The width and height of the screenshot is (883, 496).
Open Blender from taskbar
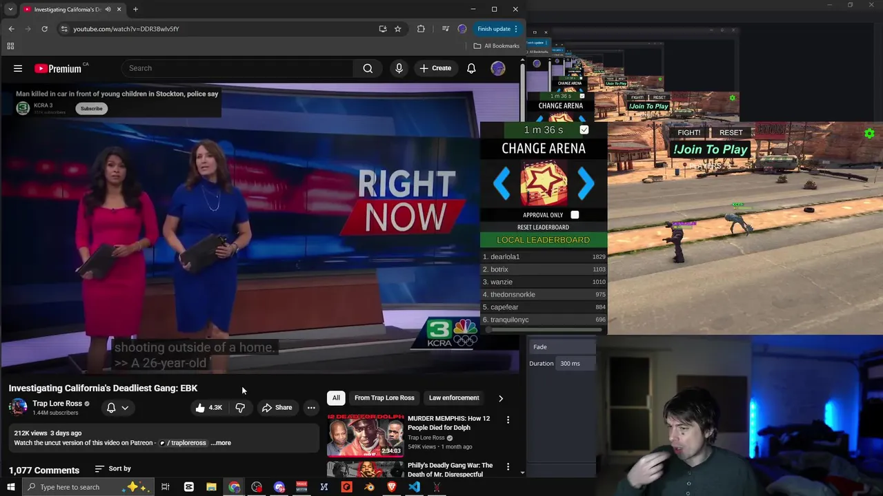coord(369,487)
